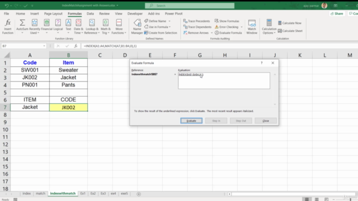Viewport: 358px width, 201px height.
Task: Select cell A7 containing Jacket
Action: click(x=30, y=107)
